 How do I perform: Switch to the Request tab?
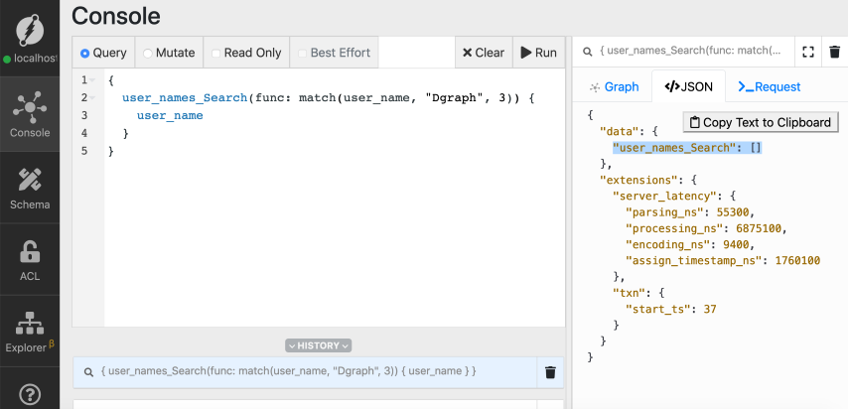[769, 86]
